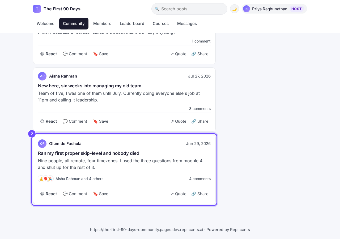Open the Courses tab
This screenshot has height=239, width=340.
tap(161, 24)
